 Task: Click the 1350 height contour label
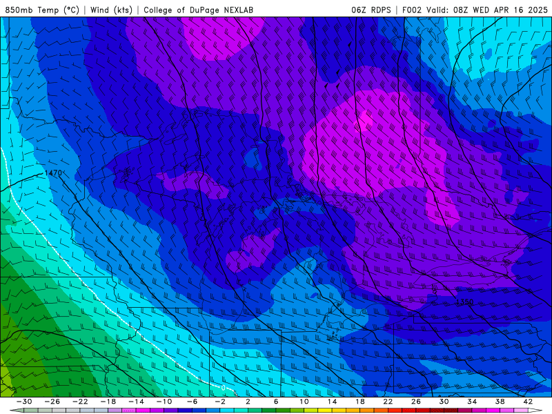pos(464,302)
